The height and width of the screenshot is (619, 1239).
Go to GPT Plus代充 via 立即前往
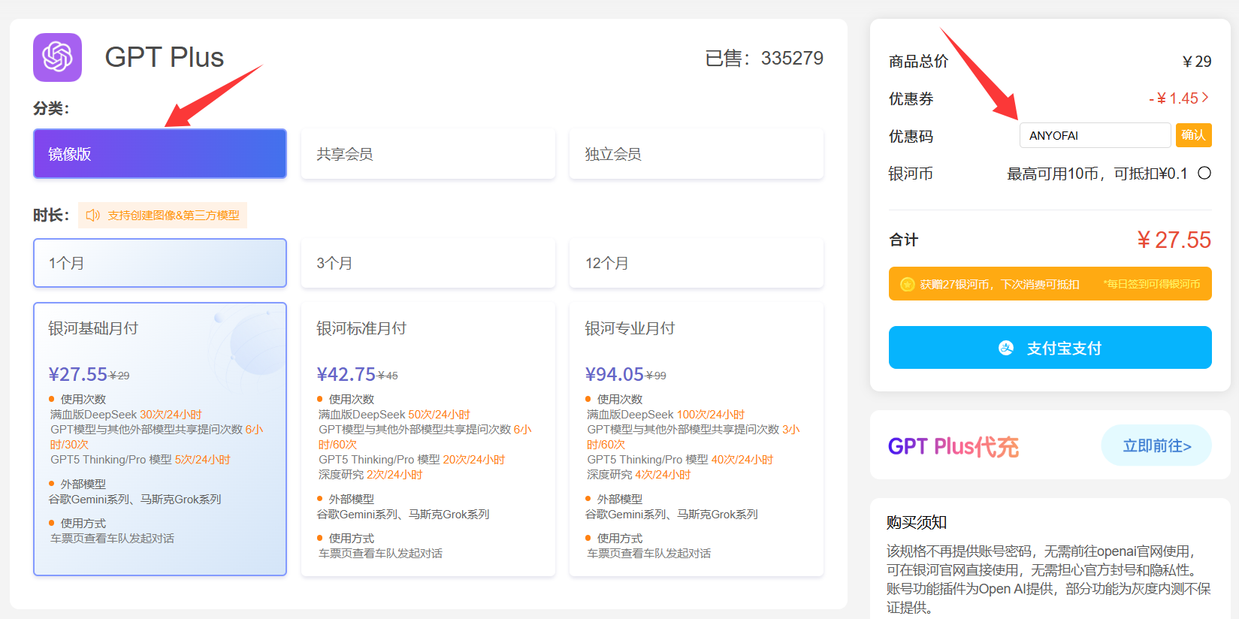(x=1156, y=445)
